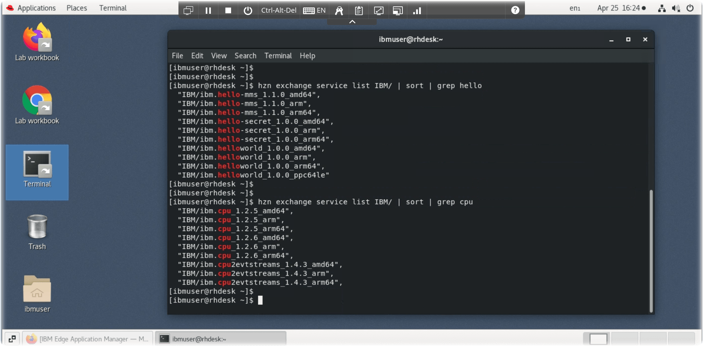
Task: Select the first workspace in the switcher
Action: [x=598, y=339]
